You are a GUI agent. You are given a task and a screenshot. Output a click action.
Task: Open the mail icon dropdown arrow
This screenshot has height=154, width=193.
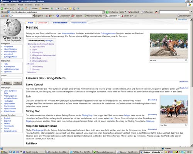pyautogui.click(x=58, y=8)
